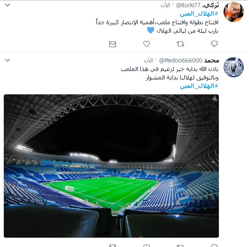
Task: Open the display name تُركي.
Action: tap(211, 5)
